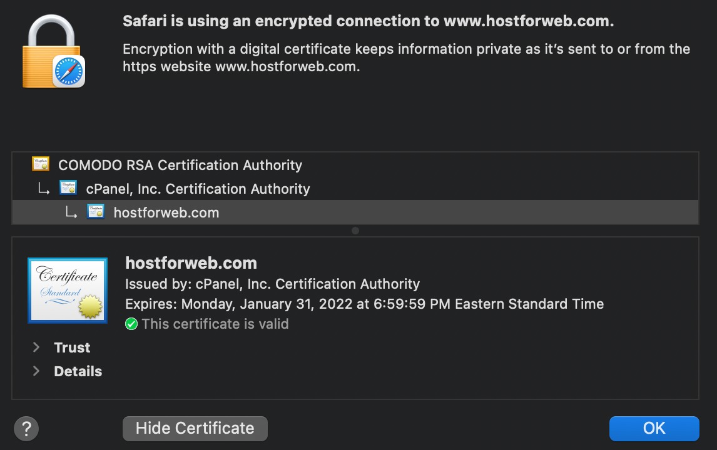Screen dimensions: 717x450
Task: Click the COMODO RSA root certificate icon
Action: click(x=41, y=164)
